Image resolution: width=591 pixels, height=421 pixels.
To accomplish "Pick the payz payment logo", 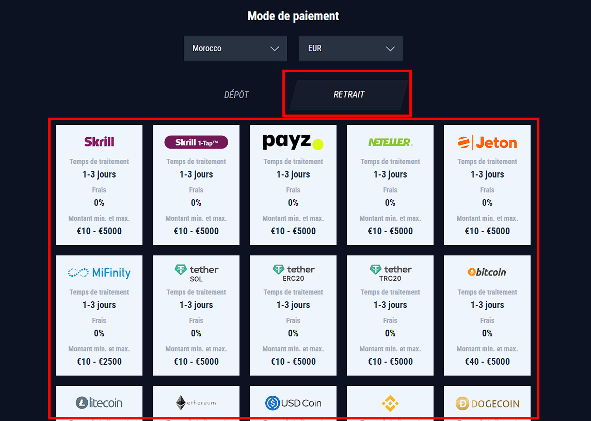I will point(293,142).
